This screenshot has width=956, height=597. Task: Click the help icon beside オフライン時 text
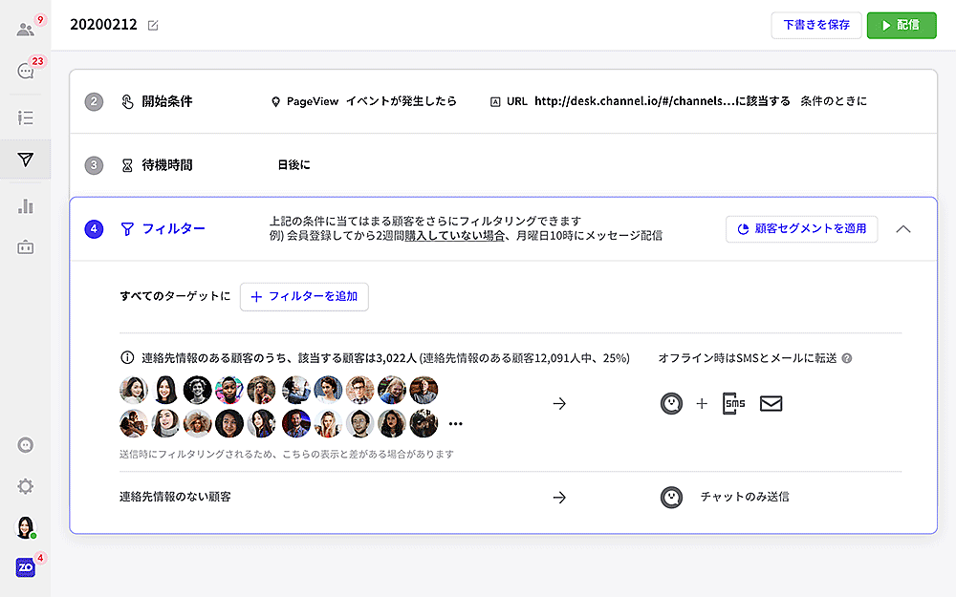846,359
